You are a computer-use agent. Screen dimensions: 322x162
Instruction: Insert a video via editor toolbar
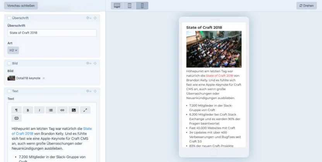pyautogui.click(x=16, y=118)
